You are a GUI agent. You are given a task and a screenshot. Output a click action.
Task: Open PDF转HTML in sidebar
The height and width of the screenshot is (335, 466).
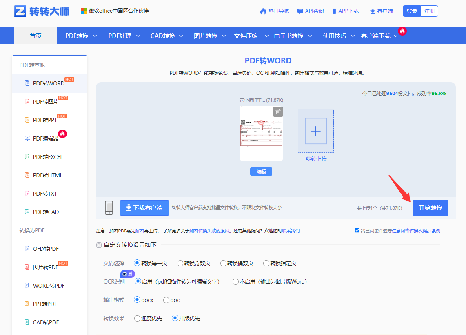pyautogui.click(x=50, y=175)
